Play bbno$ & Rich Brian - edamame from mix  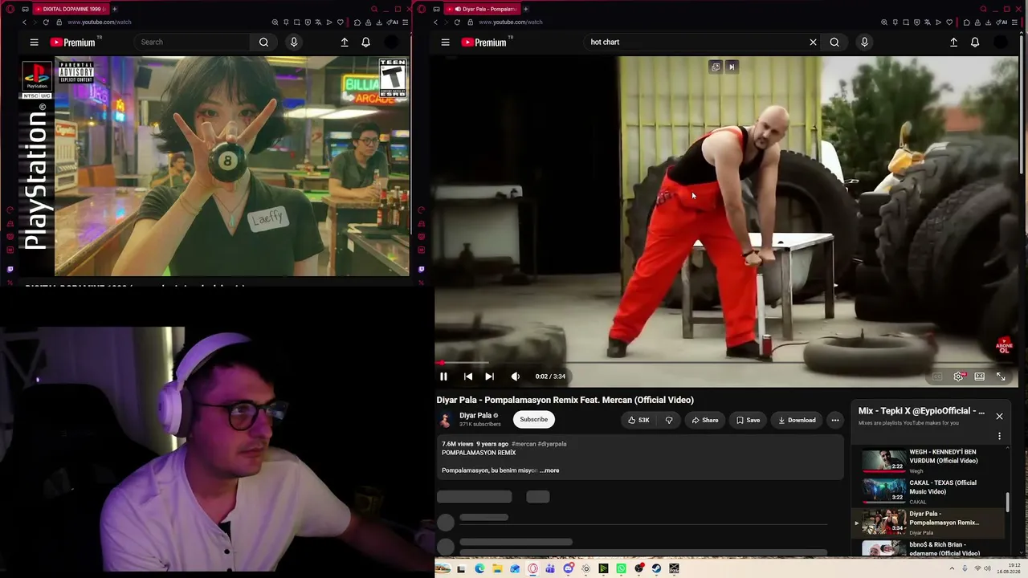pyautogui.click(x=930, y=549)
